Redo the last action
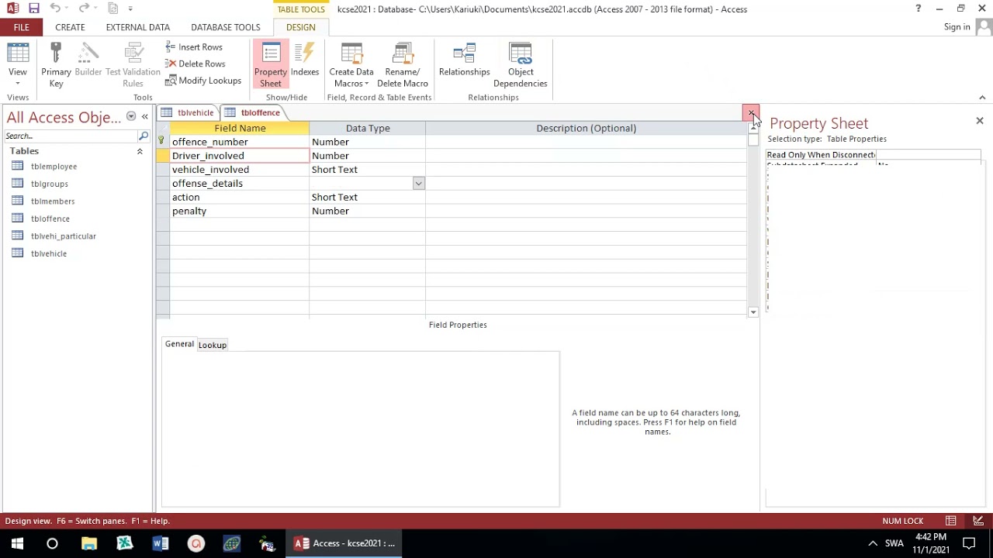 pos(84,9)
